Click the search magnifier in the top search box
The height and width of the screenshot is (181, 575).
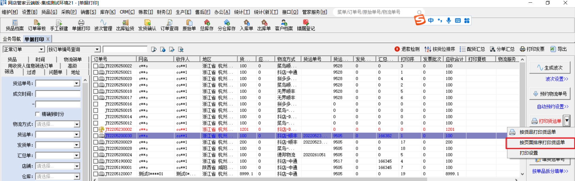click(419, 12)
